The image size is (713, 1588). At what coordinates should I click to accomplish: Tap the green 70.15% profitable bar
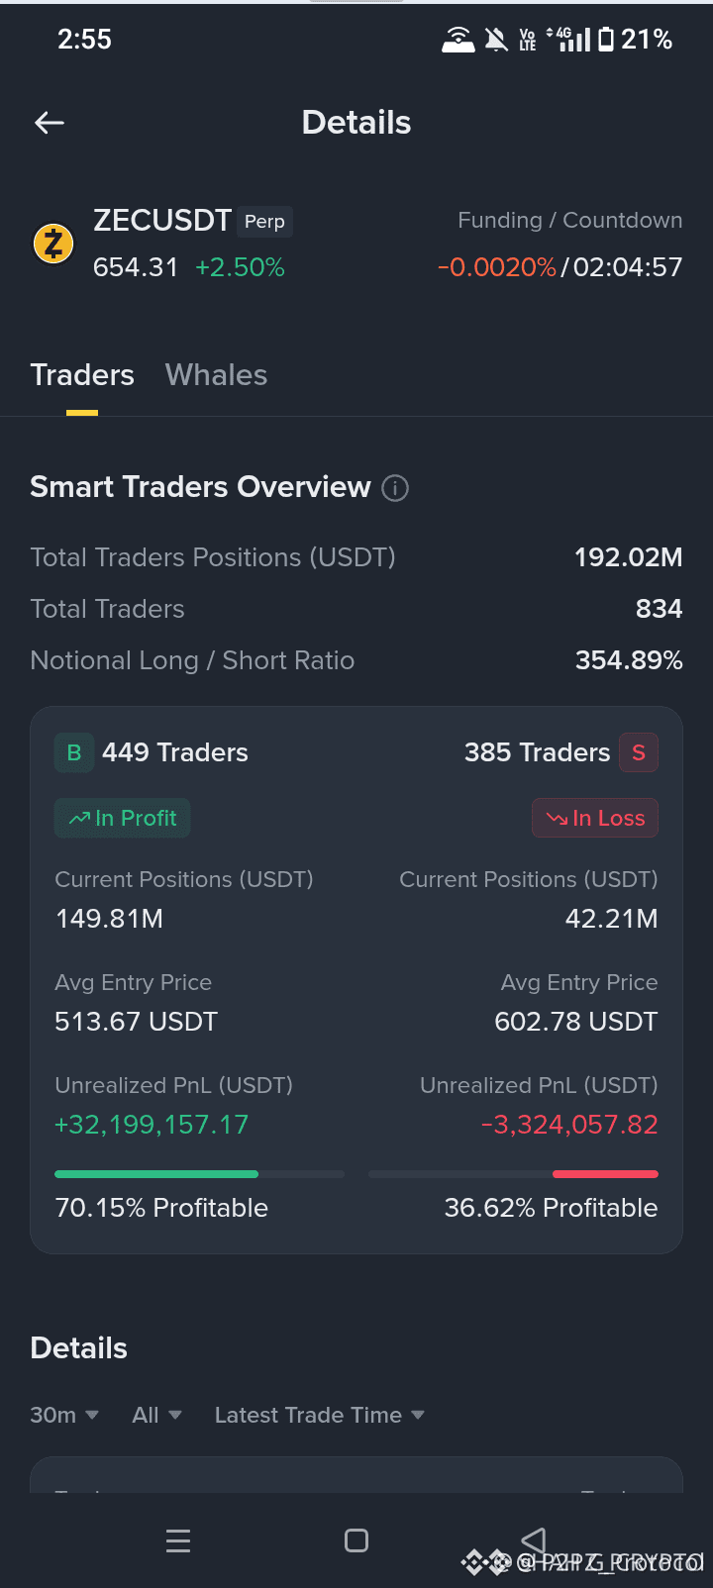click(156, 1174)
